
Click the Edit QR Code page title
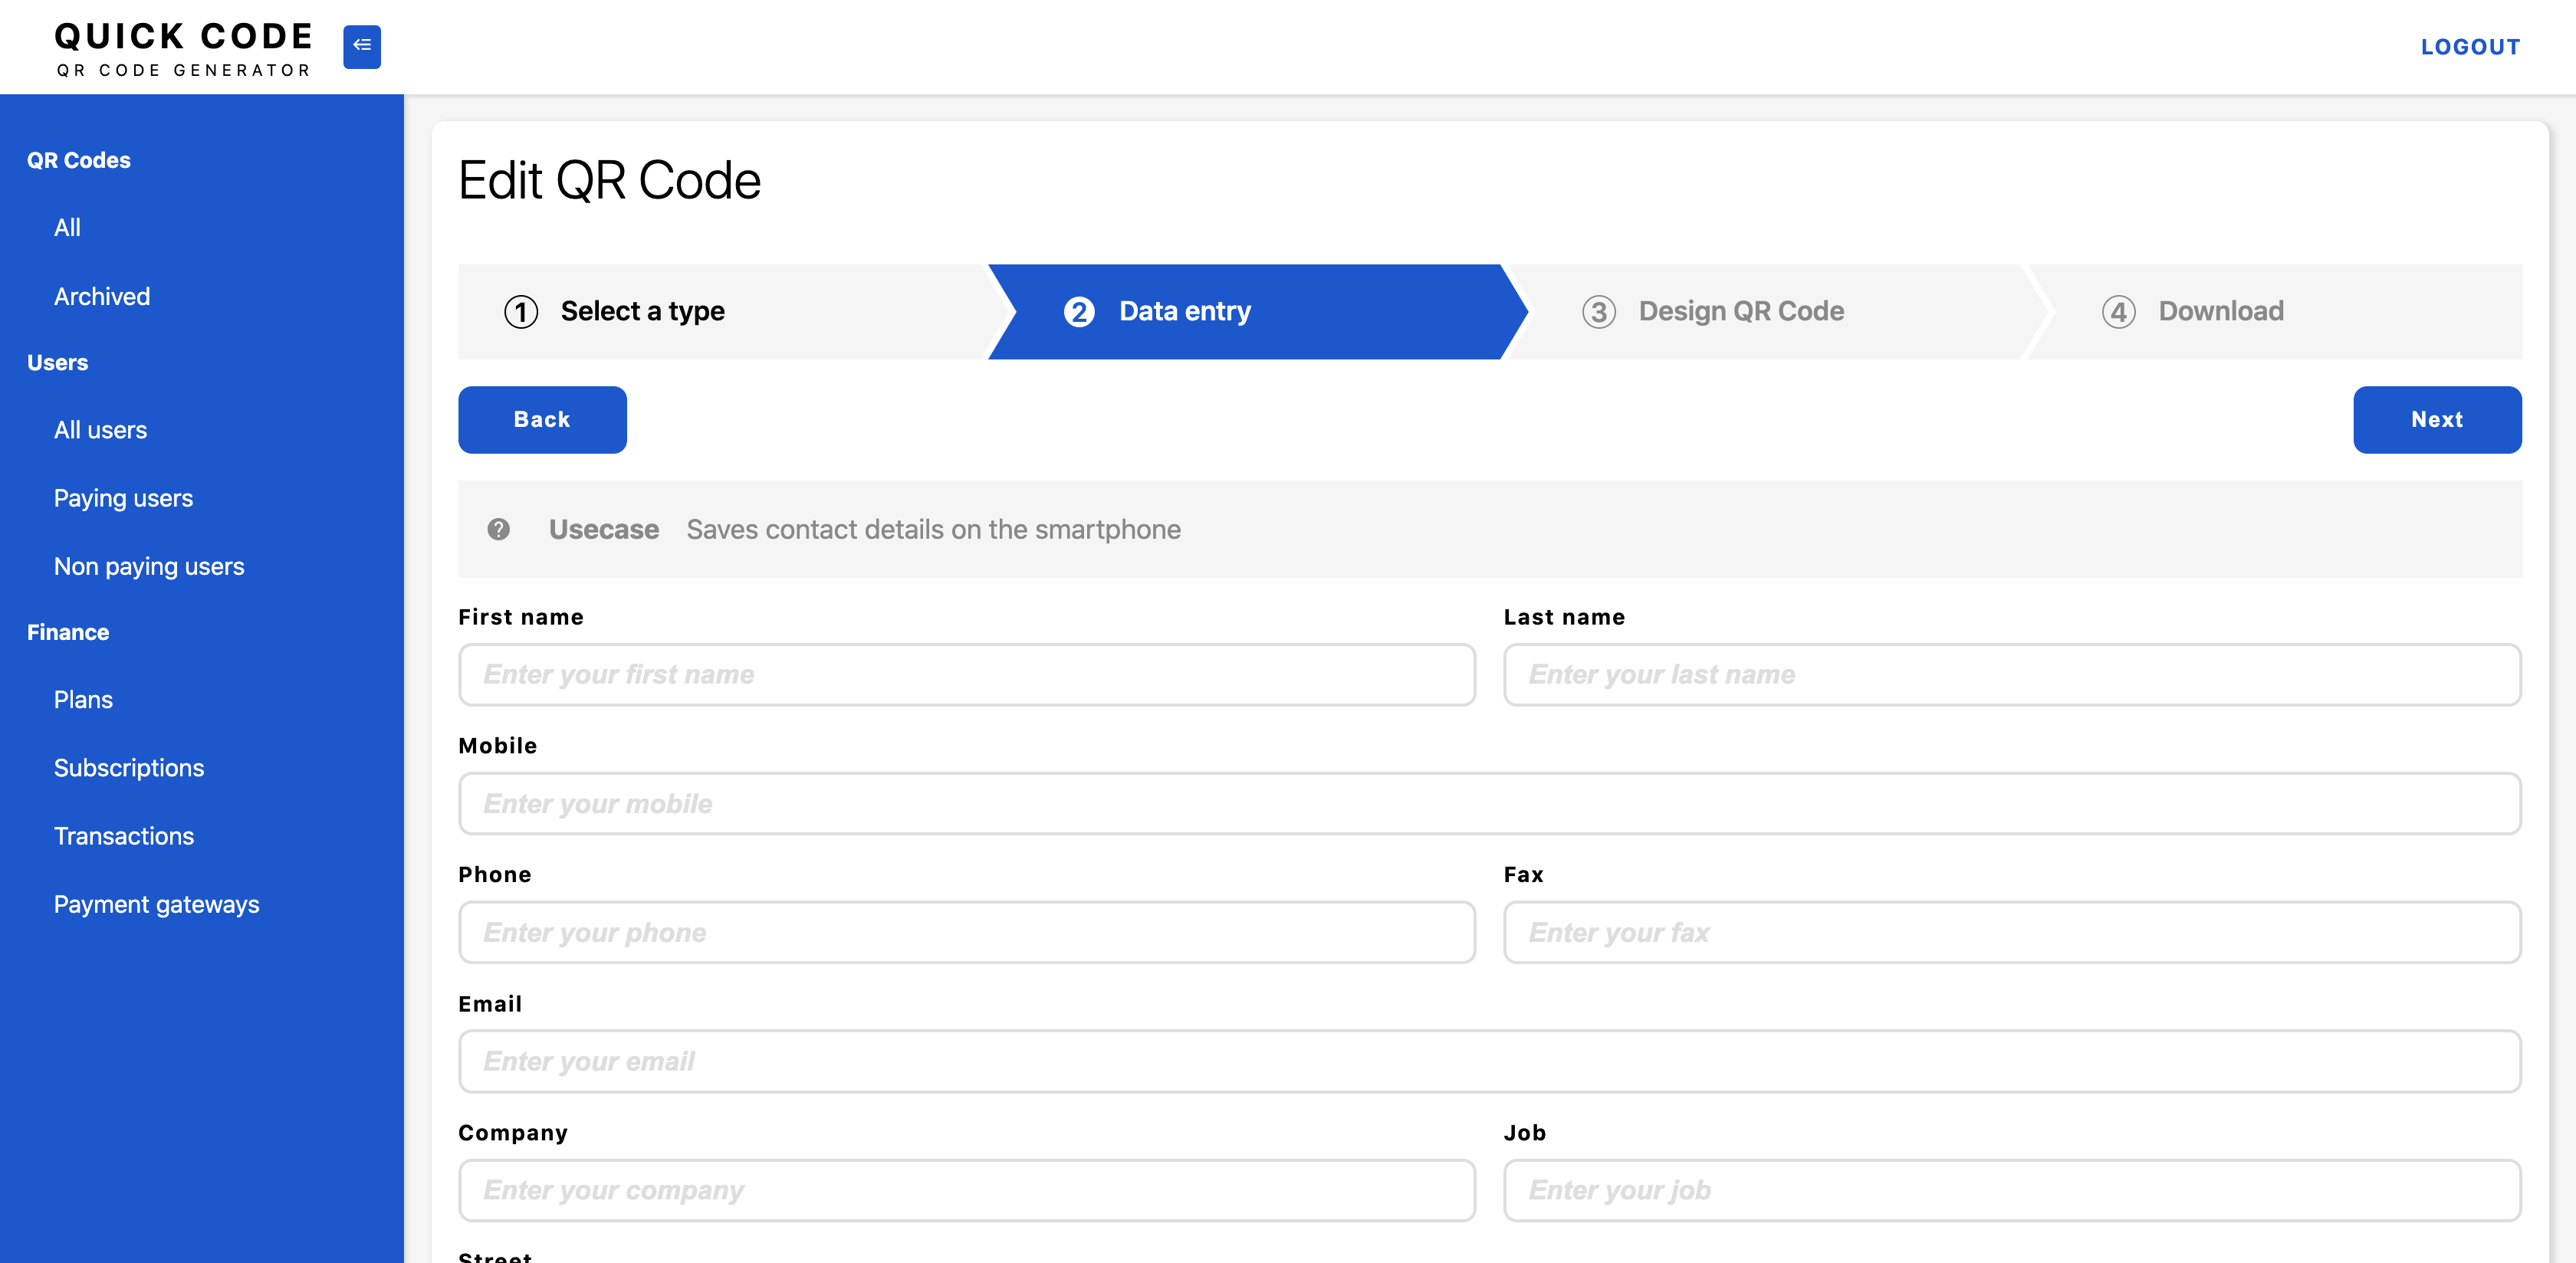click(x=609, y=181)
